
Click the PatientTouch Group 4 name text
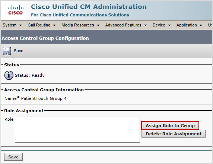(x=44, y=98)
